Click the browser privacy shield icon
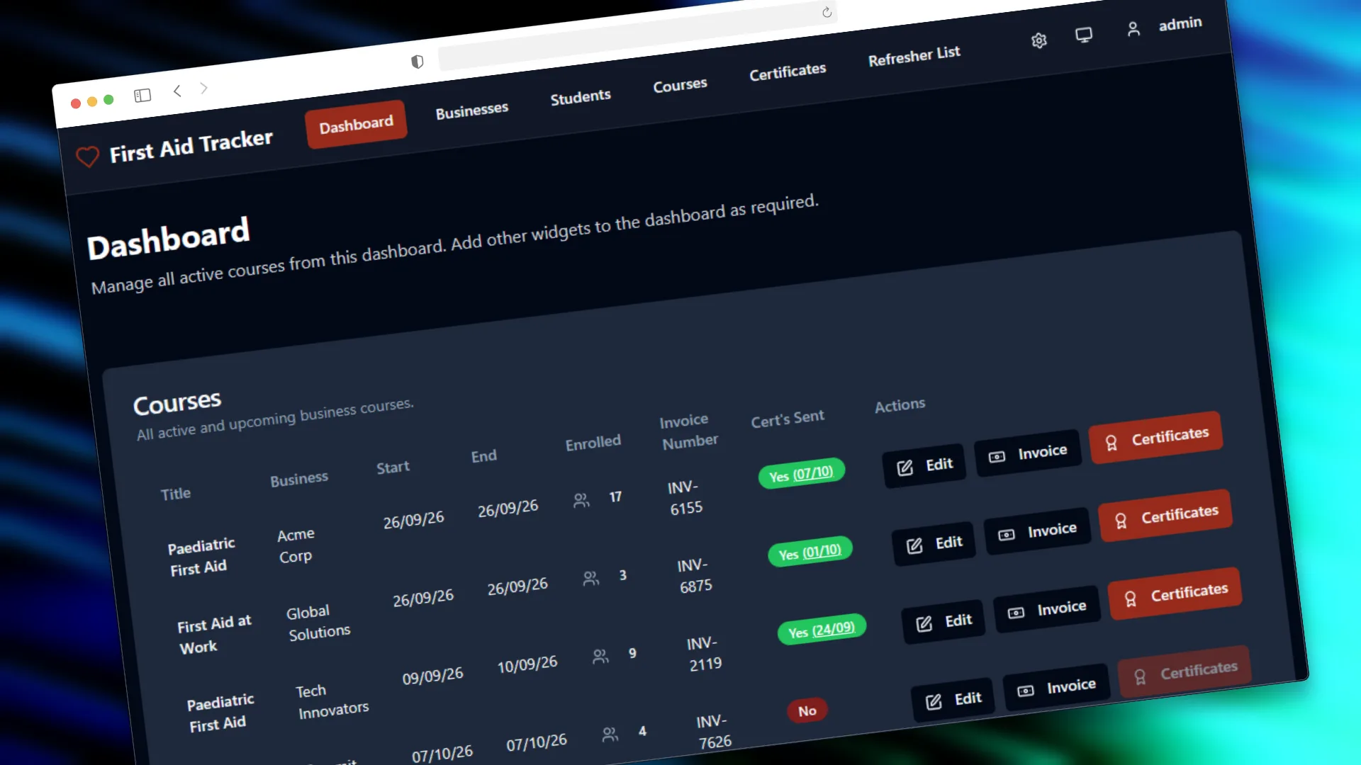Screen dimensions: 1361x765 (418, 62)
